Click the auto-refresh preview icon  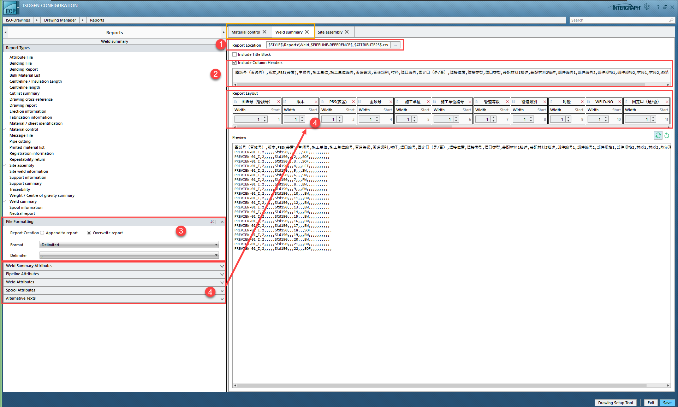pos(658,135)
